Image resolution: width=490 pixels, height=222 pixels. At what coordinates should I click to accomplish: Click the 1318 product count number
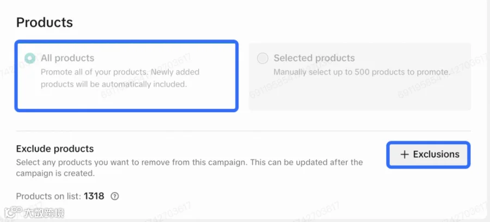pyautogui.click(x=94, y=196)
